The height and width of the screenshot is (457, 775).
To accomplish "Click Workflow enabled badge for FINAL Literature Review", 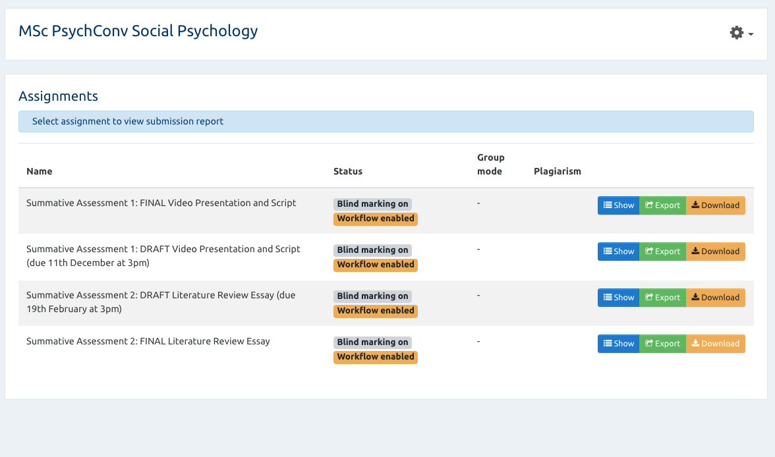I will pos(376,357).
